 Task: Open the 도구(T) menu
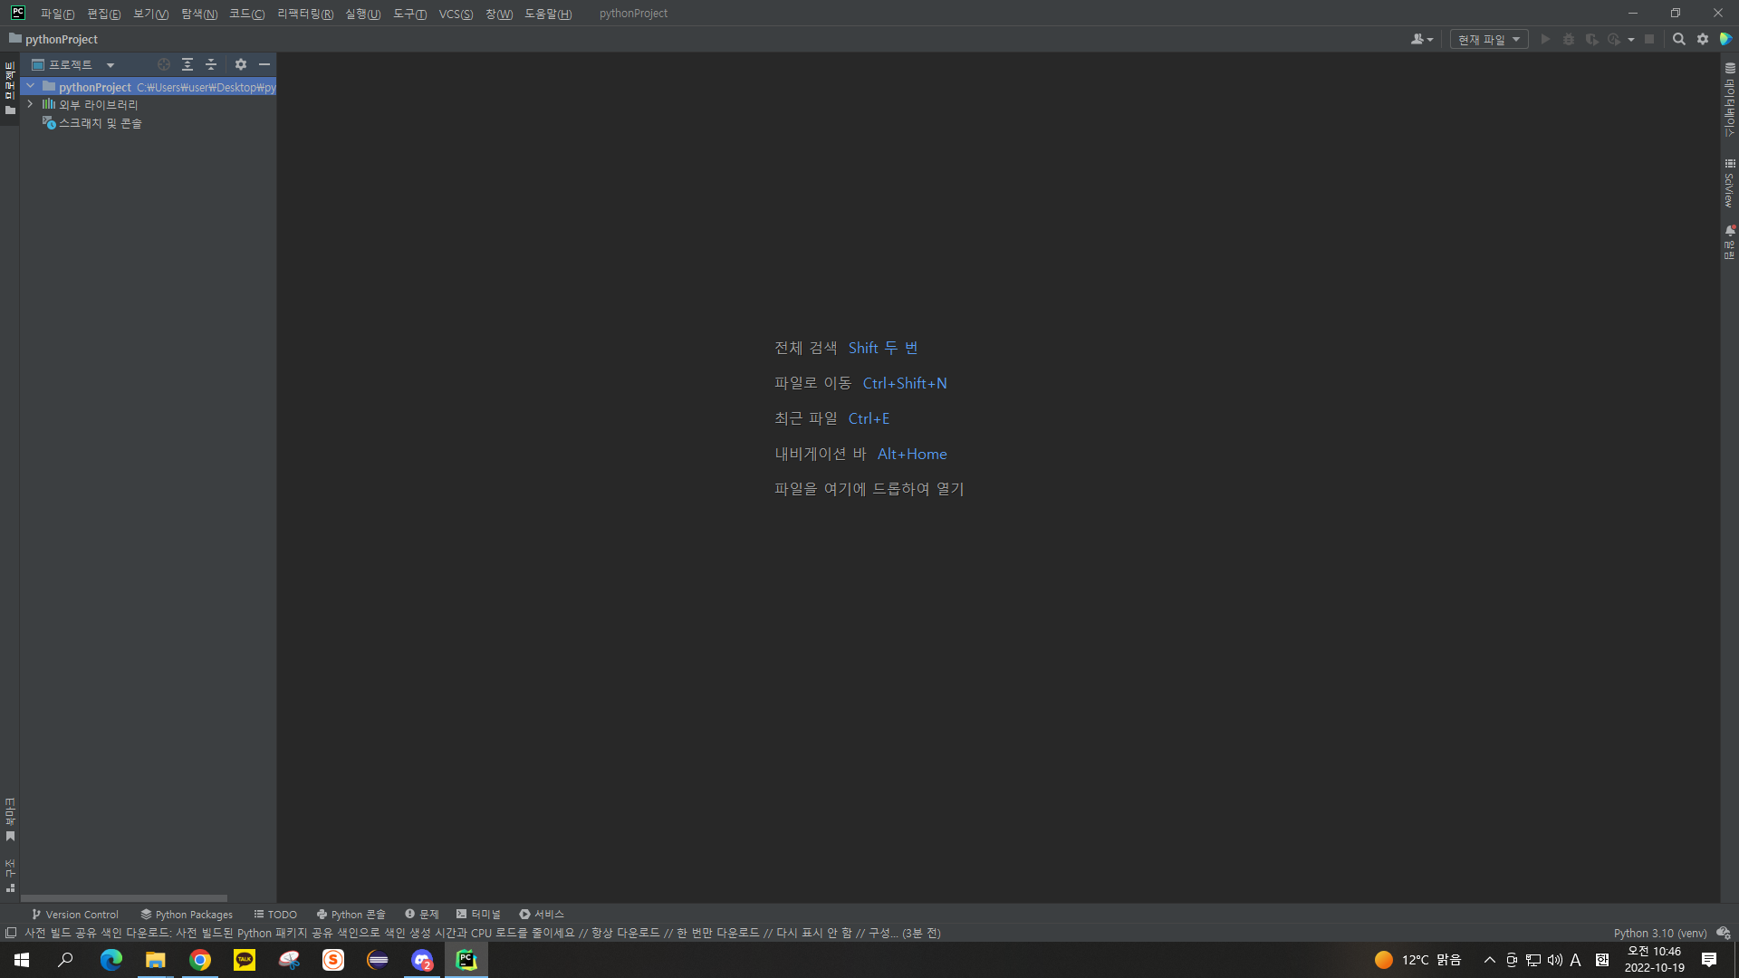pyautogui.click(x=409, y=14)
